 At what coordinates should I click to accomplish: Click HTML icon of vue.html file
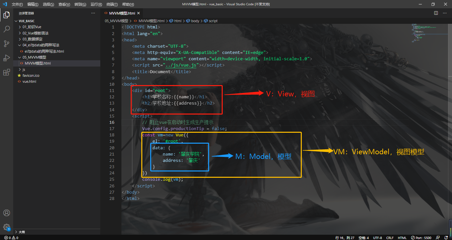click(19, 81)
